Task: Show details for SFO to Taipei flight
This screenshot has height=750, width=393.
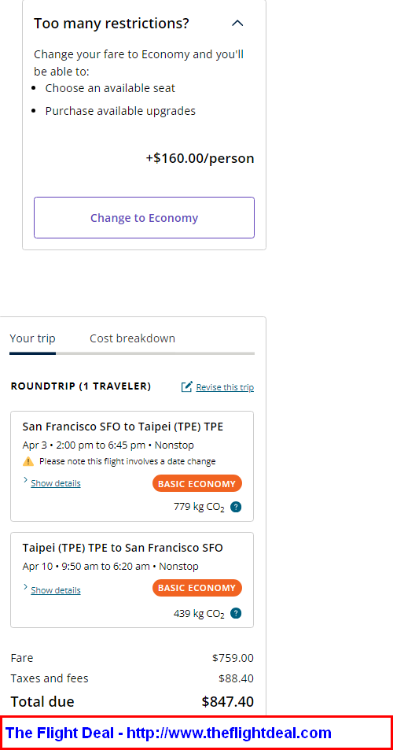Action: (55, 483)
